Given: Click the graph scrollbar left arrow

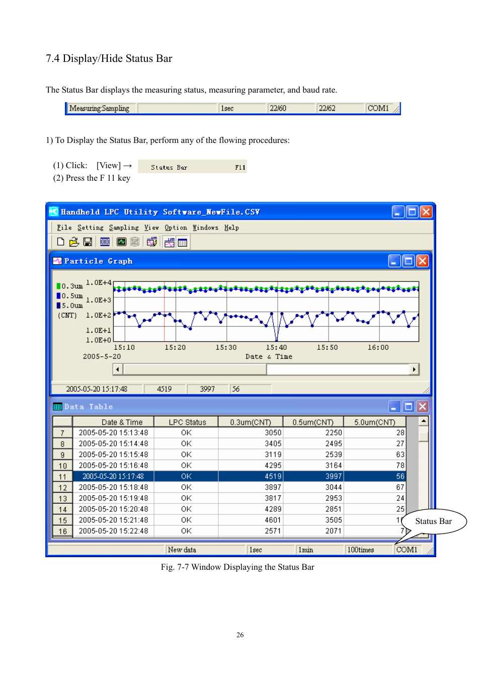Looking at the screenshot, I should [x=118, y=369].
